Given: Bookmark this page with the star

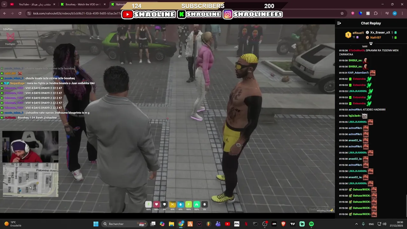Looking at the screenshot, I should pyautogui.click(x=342, y=13).
